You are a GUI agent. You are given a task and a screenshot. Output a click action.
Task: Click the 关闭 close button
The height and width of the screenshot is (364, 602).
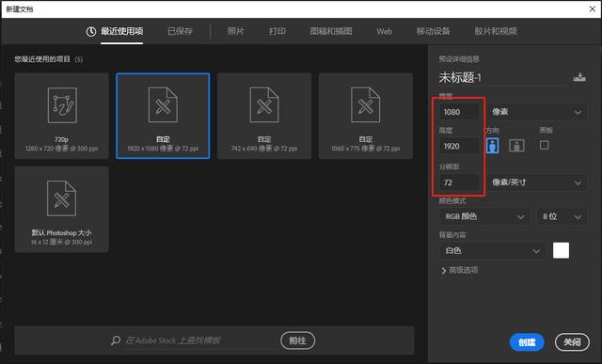572,342
